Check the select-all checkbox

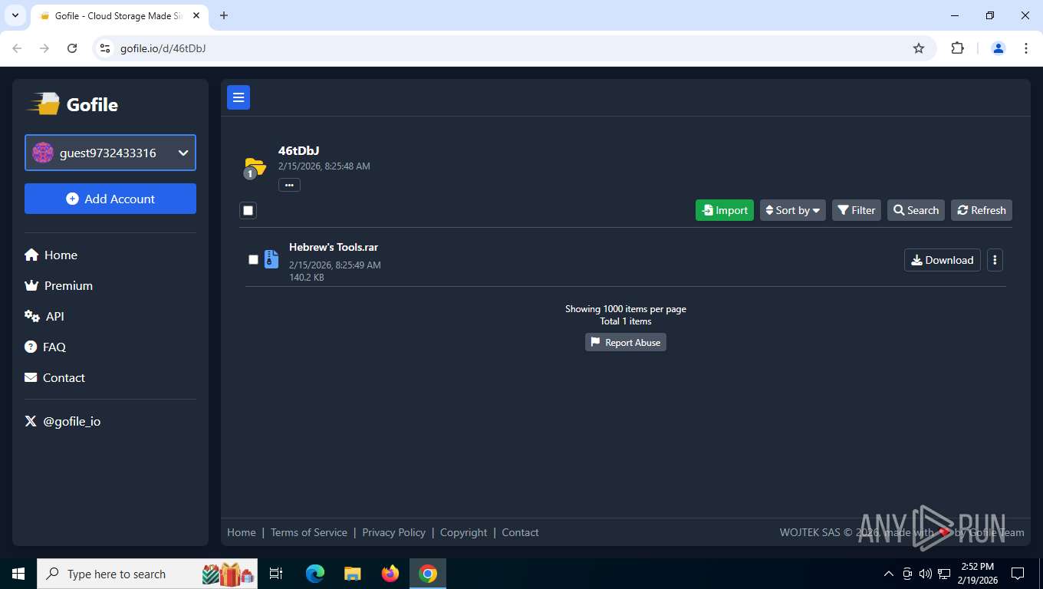point(248,210)
